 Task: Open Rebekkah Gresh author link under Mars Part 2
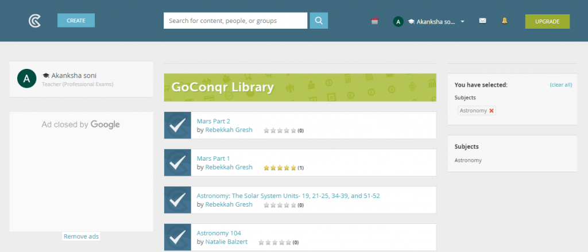tap(229, 130)
